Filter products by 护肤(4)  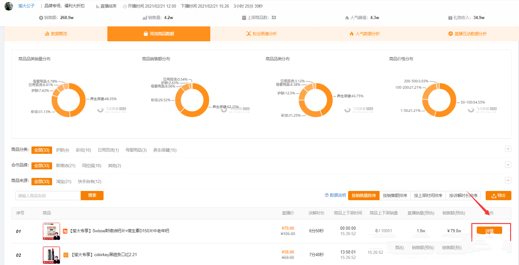[63, 150]
